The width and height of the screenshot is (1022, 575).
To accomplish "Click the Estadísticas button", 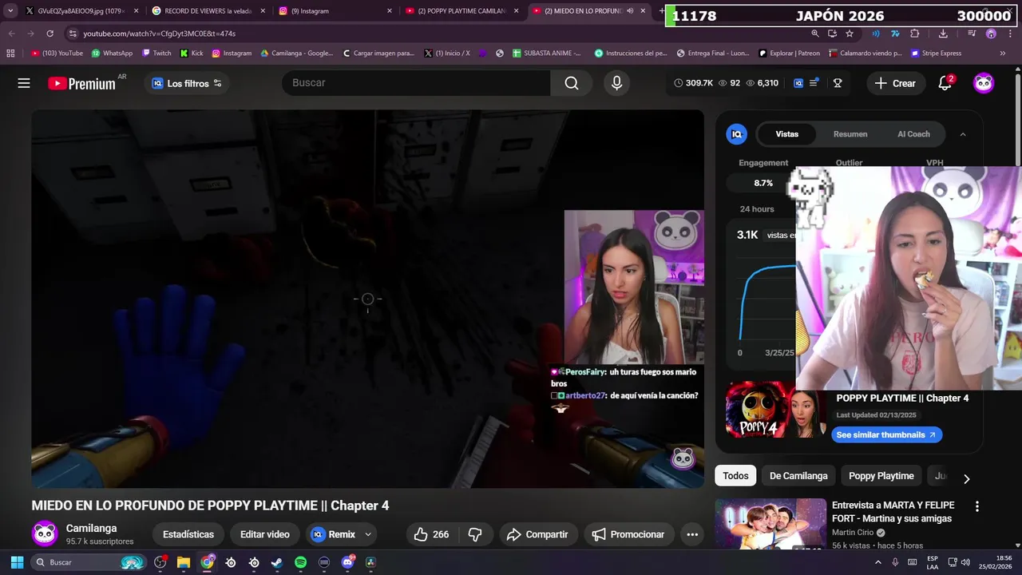I will pos(188,534).
